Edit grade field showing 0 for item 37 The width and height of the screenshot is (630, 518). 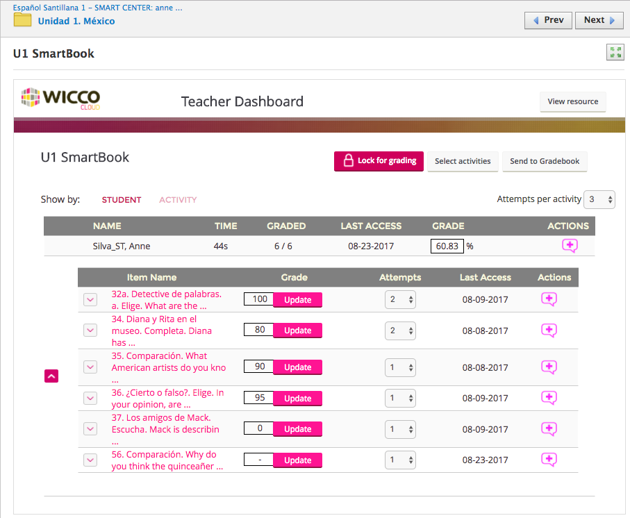[x=259, y=428]
